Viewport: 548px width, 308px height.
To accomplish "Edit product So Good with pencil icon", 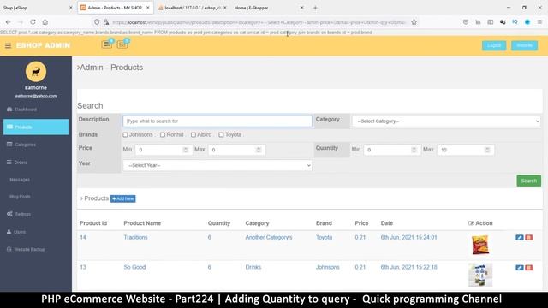I will pyautogui.click(x=520, y=268).
